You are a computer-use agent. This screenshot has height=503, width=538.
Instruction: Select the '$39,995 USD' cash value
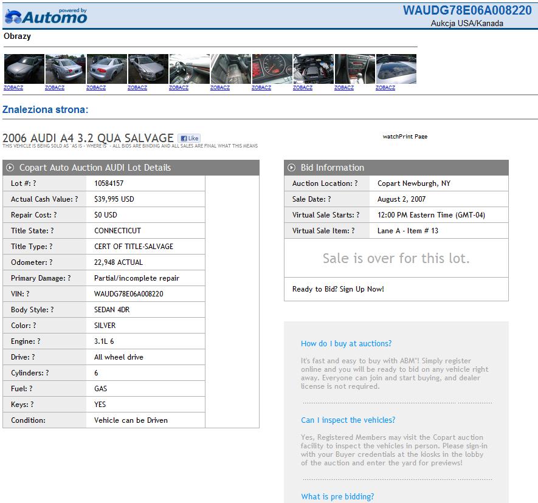click(x=114, y=199)
